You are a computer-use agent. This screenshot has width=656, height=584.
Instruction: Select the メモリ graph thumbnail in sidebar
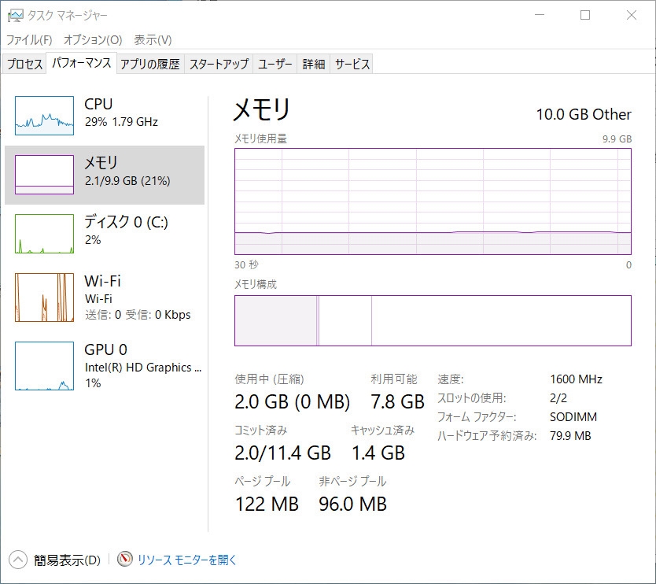click(x=44, y=175)
